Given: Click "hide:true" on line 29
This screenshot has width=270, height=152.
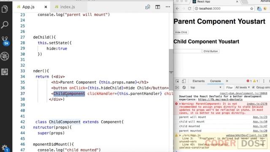Looking at the screenshot, I should [x=57, y=49].
